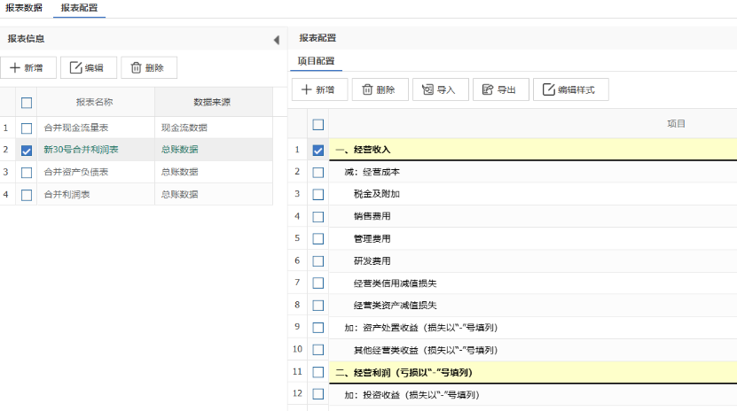
Task: Select the 报表配置 top tab
Action: tap(80, 8)
